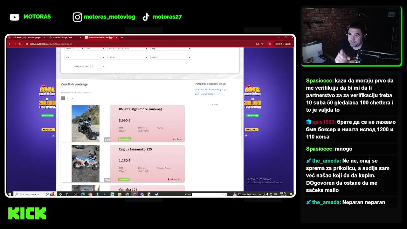Expand the Država dropdown
Screen dimensions: 407x229
pos(128,57)
